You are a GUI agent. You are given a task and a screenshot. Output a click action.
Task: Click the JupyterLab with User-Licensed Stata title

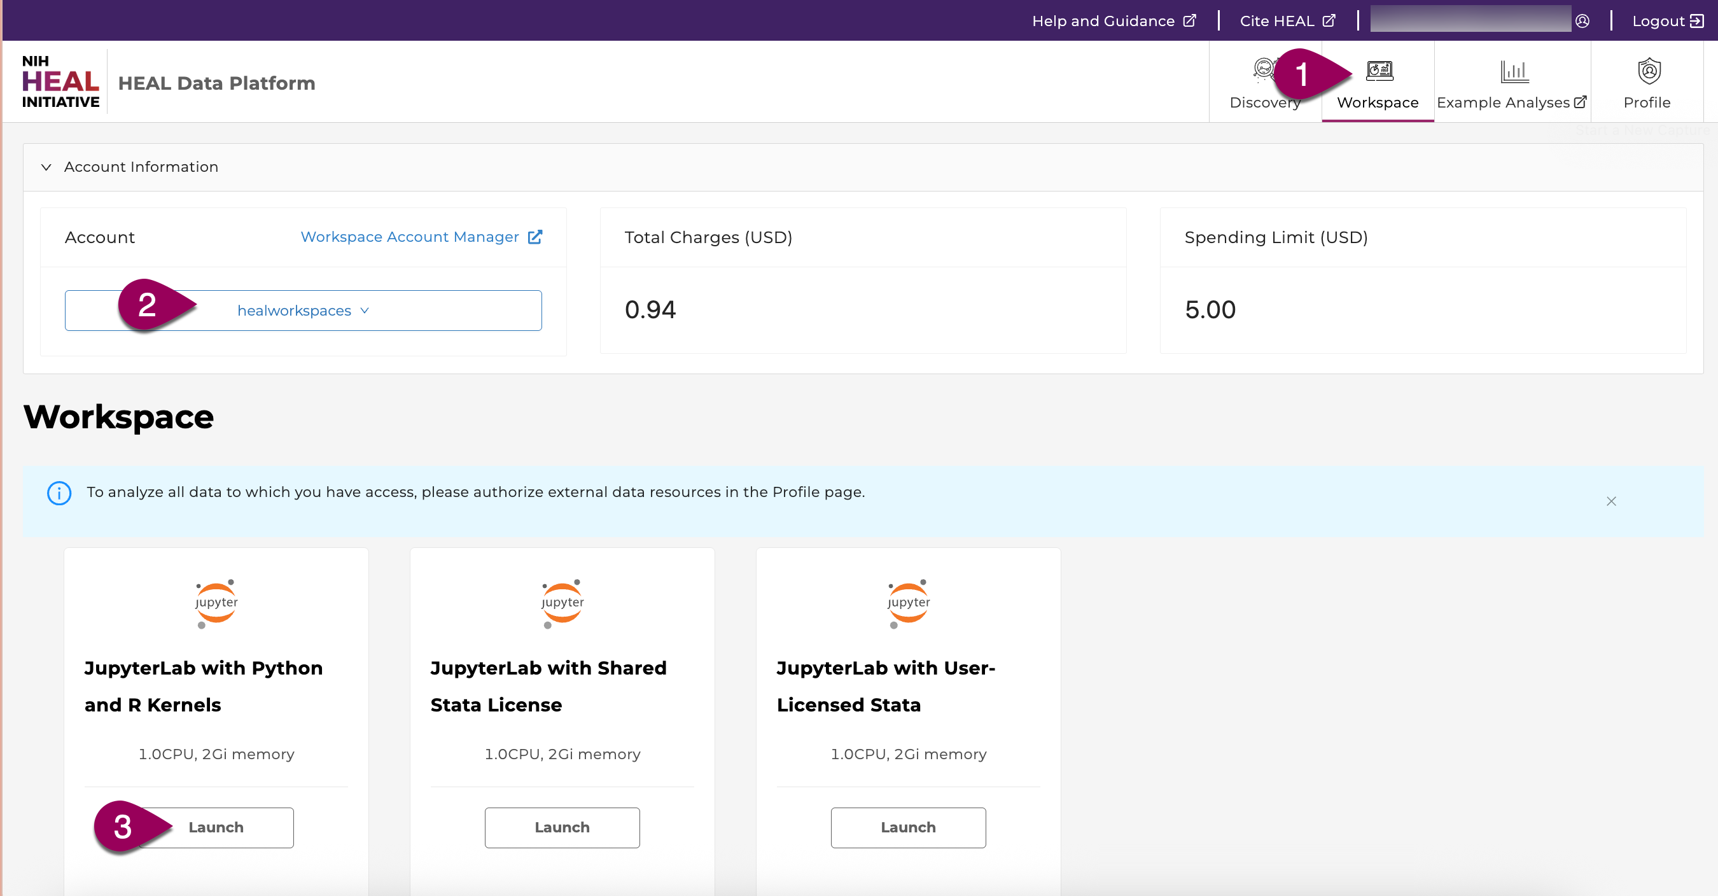[x=886, y=687]
